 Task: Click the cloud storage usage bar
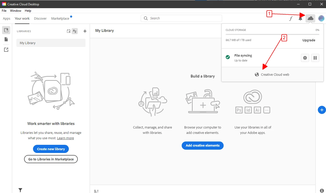273,34
